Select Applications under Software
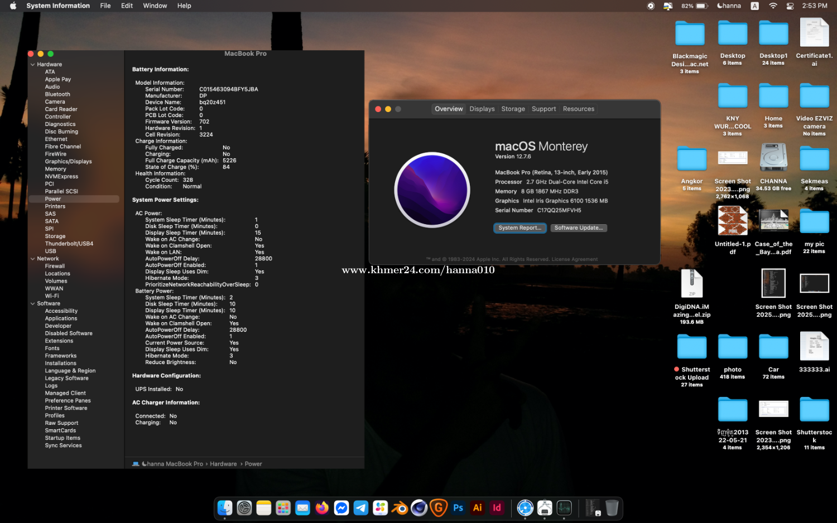 pos(61,318)
